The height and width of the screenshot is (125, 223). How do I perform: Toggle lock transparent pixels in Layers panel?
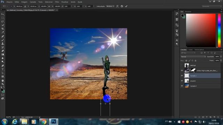(186, 61)
